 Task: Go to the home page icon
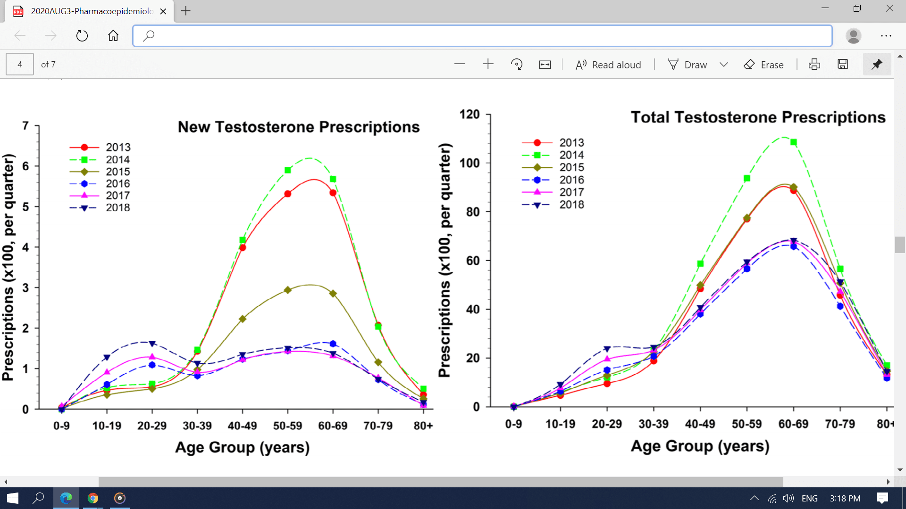click(x=113, y=36)
